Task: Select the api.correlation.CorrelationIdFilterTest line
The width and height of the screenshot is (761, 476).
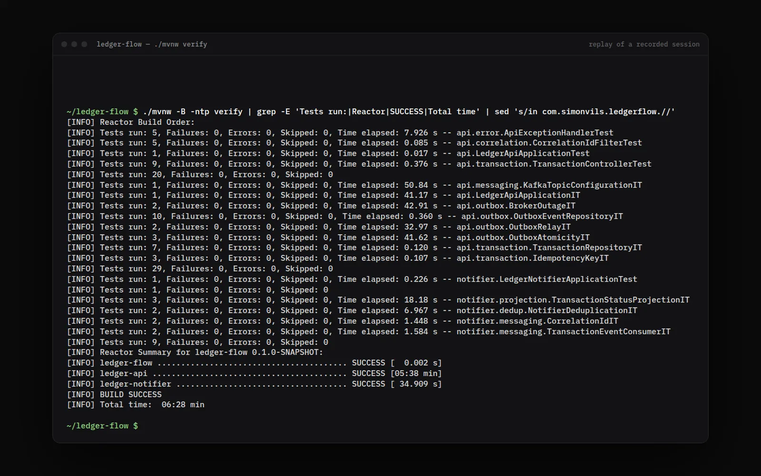Action: [354, 143]
